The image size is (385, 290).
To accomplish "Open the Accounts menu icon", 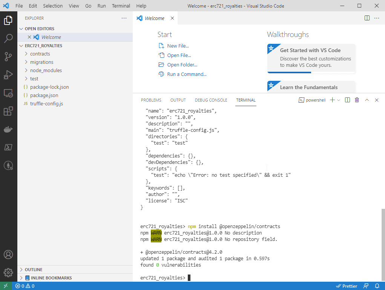I will point(8,255).
